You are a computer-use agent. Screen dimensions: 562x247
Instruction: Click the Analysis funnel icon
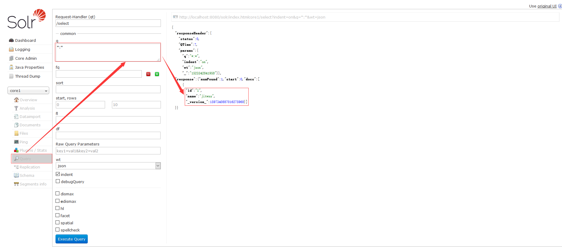(16, 108)
